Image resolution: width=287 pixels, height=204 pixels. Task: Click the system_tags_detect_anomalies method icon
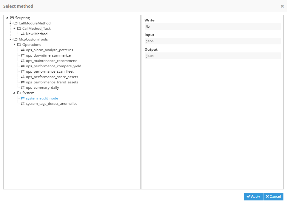point(23,104)
